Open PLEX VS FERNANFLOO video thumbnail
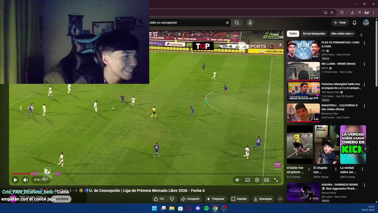 (x=303, y=50)
